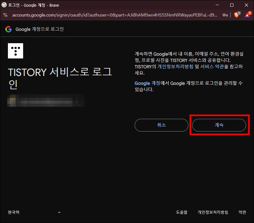Maximize the Brave login window
Image resolution: width=254 pixels, height=223 pixels.
pos(232,5)
